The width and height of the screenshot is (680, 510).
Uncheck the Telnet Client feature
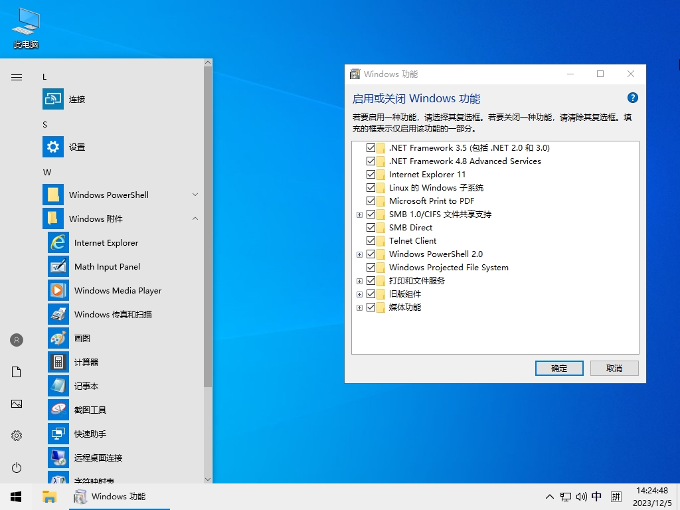(x=371, y=240)
